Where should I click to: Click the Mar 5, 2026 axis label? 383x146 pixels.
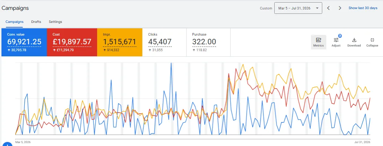pyautogui.click(x=23, y=142)
